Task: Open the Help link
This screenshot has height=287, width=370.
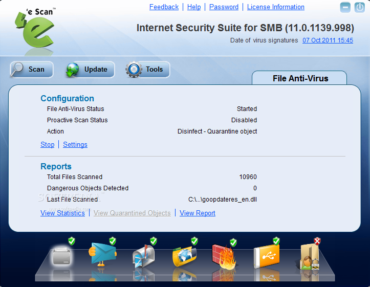Action: [194, 7]
